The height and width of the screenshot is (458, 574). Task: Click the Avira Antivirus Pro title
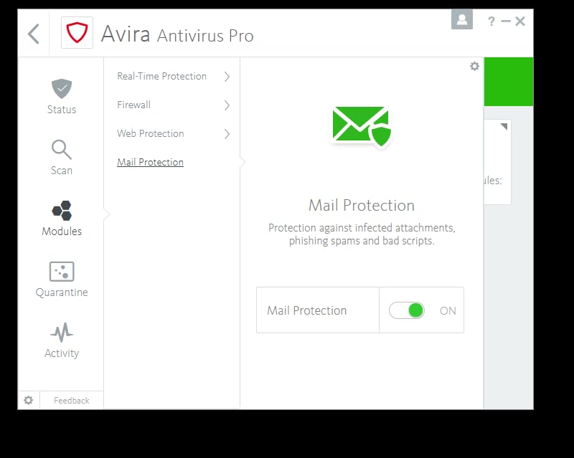tap(177, 34)
